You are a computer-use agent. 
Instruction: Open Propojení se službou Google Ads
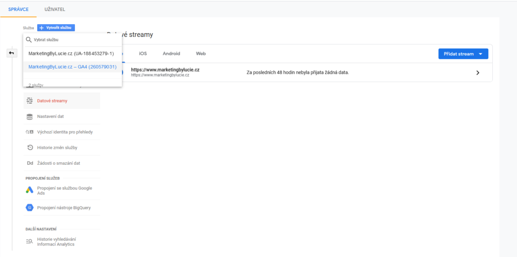[62, 190]
